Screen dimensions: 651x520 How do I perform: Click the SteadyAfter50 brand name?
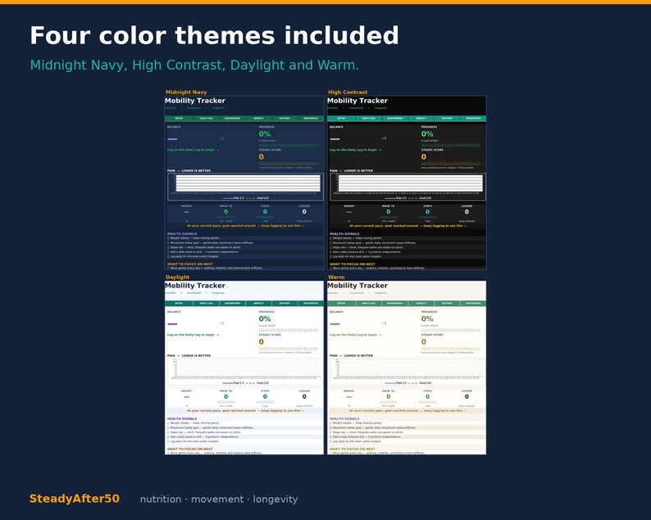[75, 499]
